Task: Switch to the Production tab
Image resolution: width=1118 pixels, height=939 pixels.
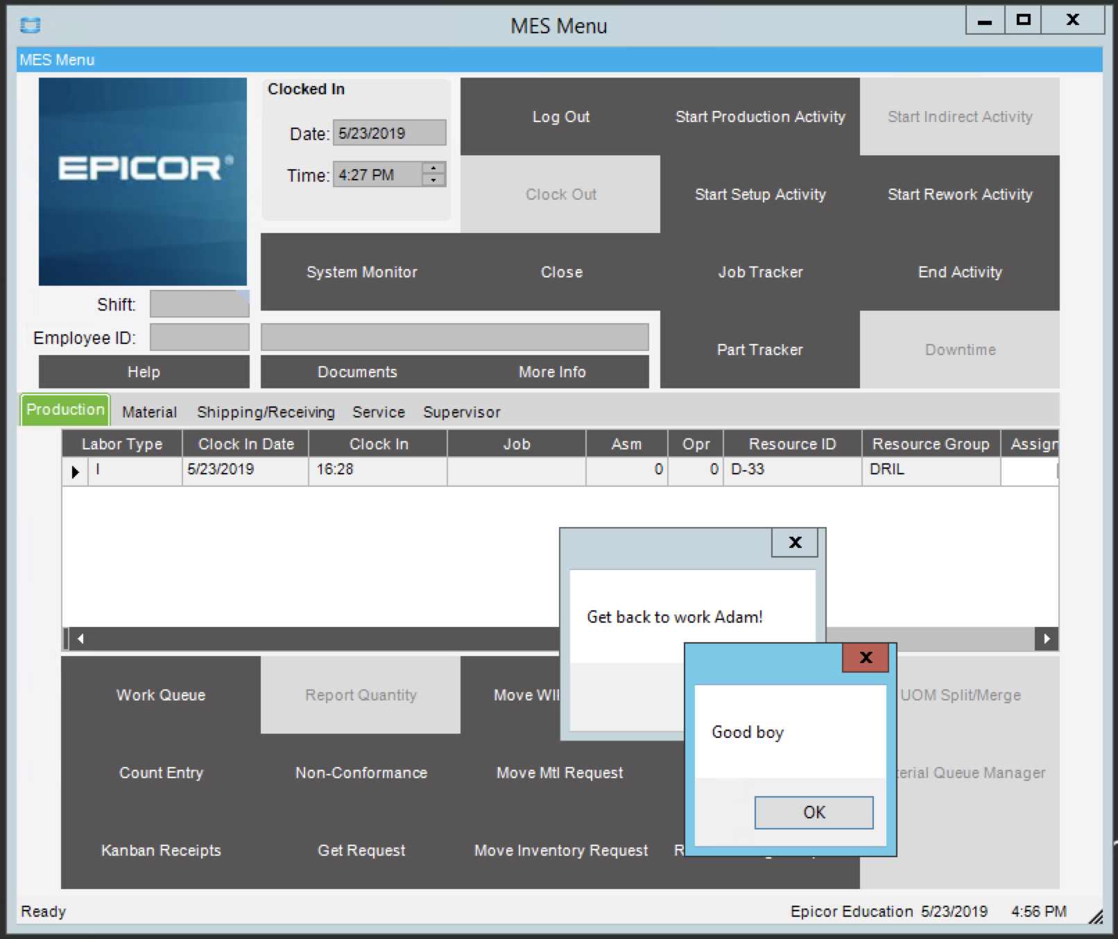Action: point(65,409)
